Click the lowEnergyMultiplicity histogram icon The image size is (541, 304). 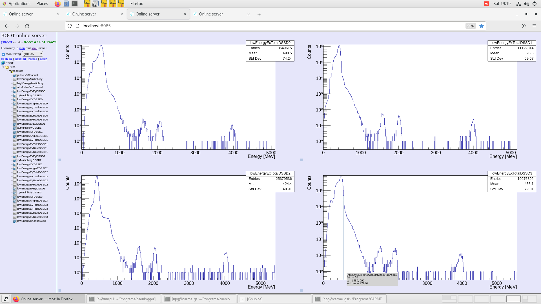click(x=15, y=79)
